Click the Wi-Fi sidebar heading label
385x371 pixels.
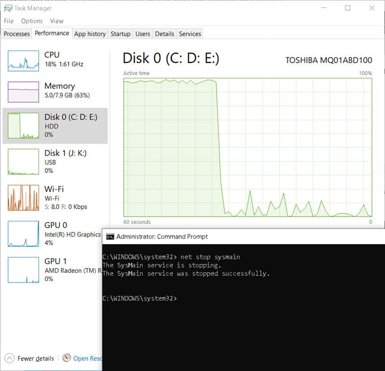[54, 189]
